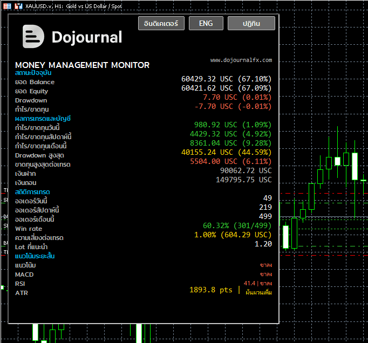This screenshot has width=368, height=343.
Task: Click this week's order count 219
Action: tap(265, 207)
